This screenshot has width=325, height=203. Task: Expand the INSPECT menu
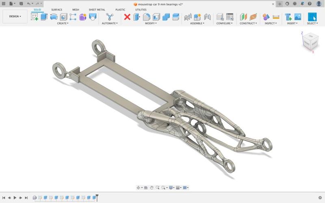click(x=271, y=24)
